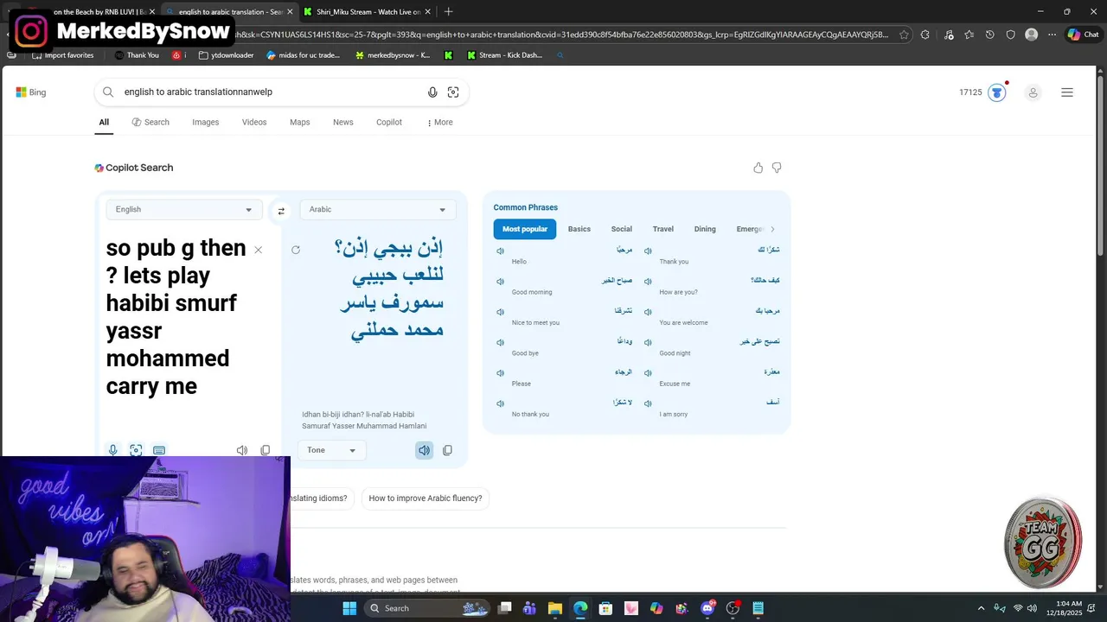This screenshot has width=1107, height=622.
Task: Dictate source text with translator microphone
Action: 112,450
